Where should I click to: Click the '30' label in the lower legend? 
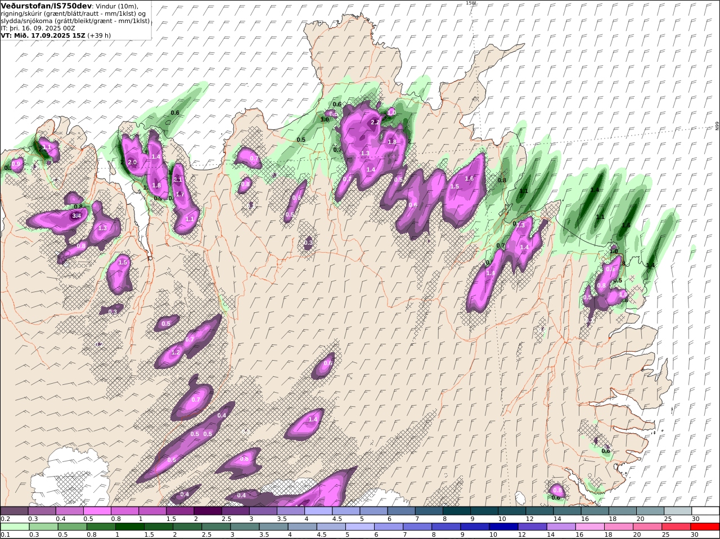click(696, 534)
